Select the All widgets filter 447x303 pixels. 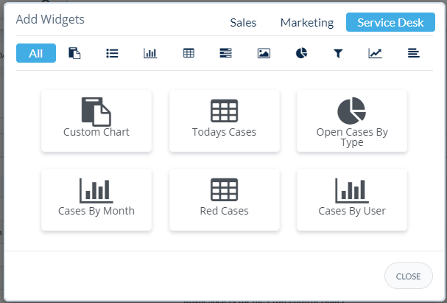[x=36, y=53]
